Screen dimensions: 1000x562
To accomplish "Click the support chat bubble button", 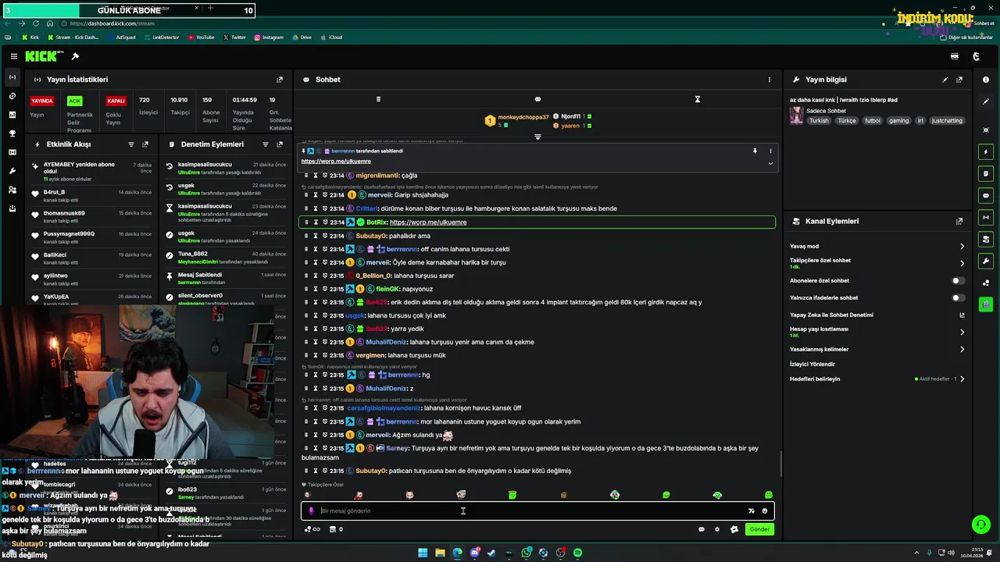I will pyautogui.click(x=980, y=525).
